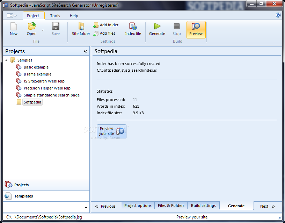The height and width of the screenshot is (223, 285).
Task: Open the Help ribbon tab
Action: pyautogui.click(x=74, y=16)
